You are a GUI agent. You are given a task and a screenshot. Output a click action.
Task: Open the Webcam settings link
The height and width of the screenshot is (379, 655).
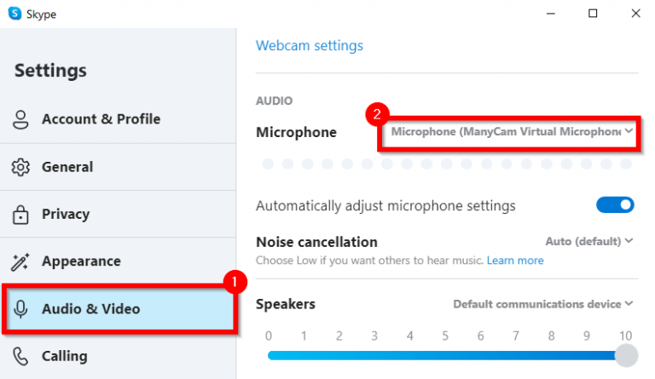coord(310,46)
